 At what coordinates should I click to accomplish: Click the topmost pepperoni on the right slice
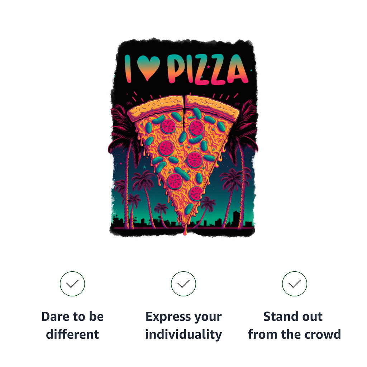point(197,128)
